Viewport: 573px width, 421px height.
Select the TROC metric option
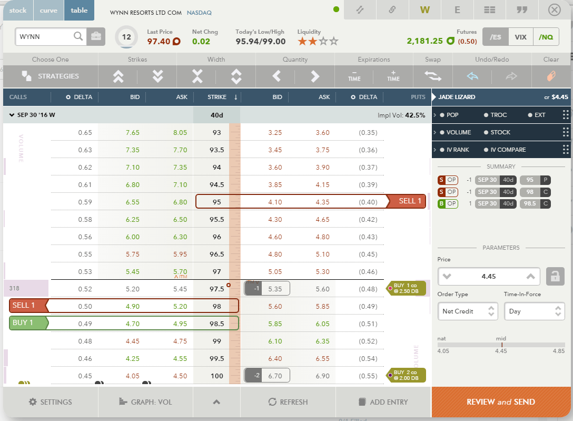pyautogui.click(x=495, y=115)
